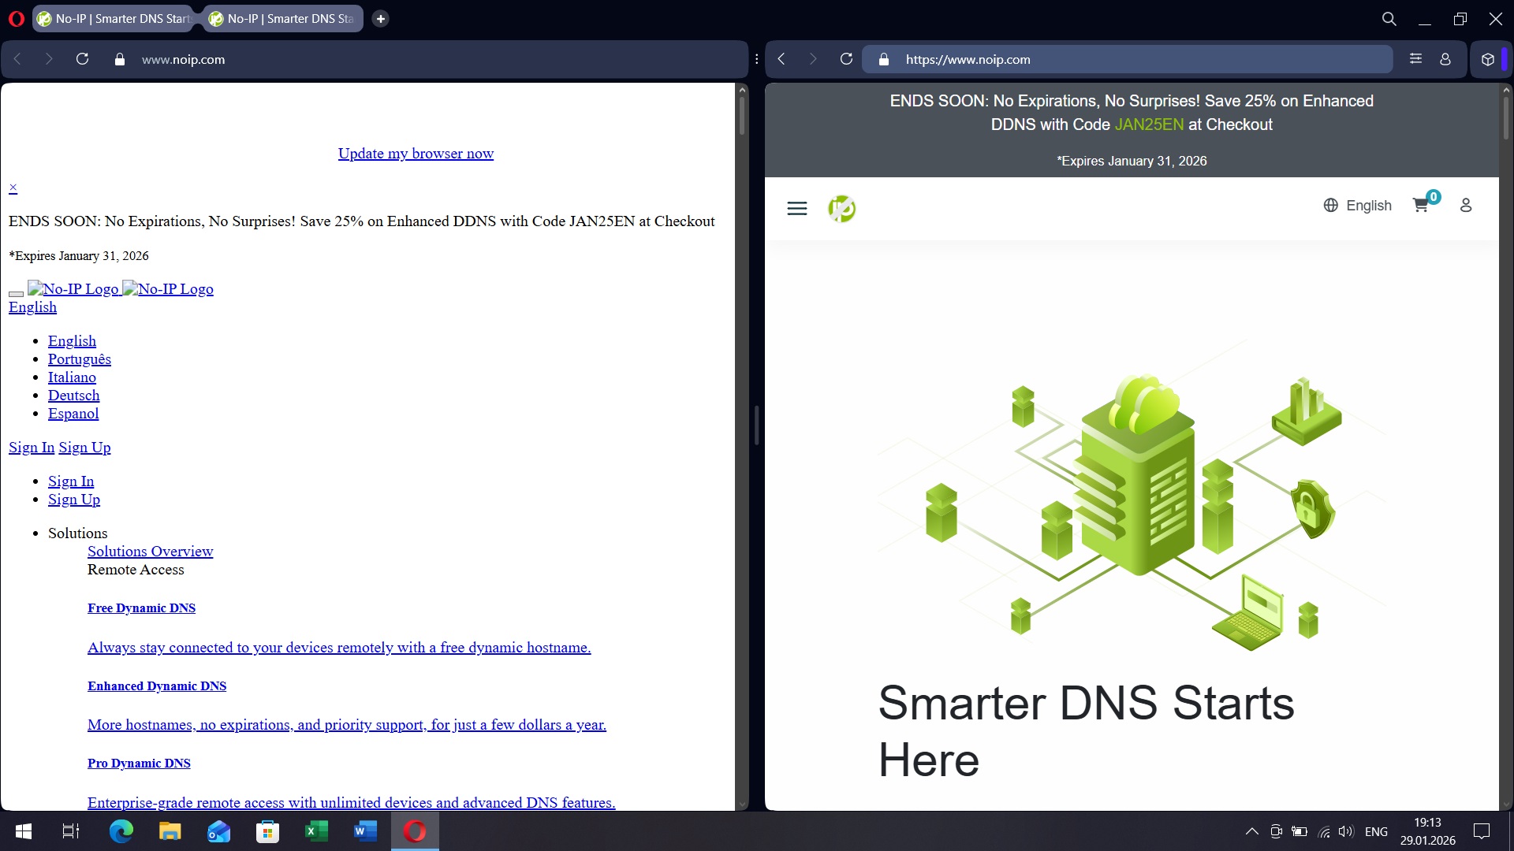Open the Free Dynamic DNS link
The image size is (1514, 851).
pos(141,608)
